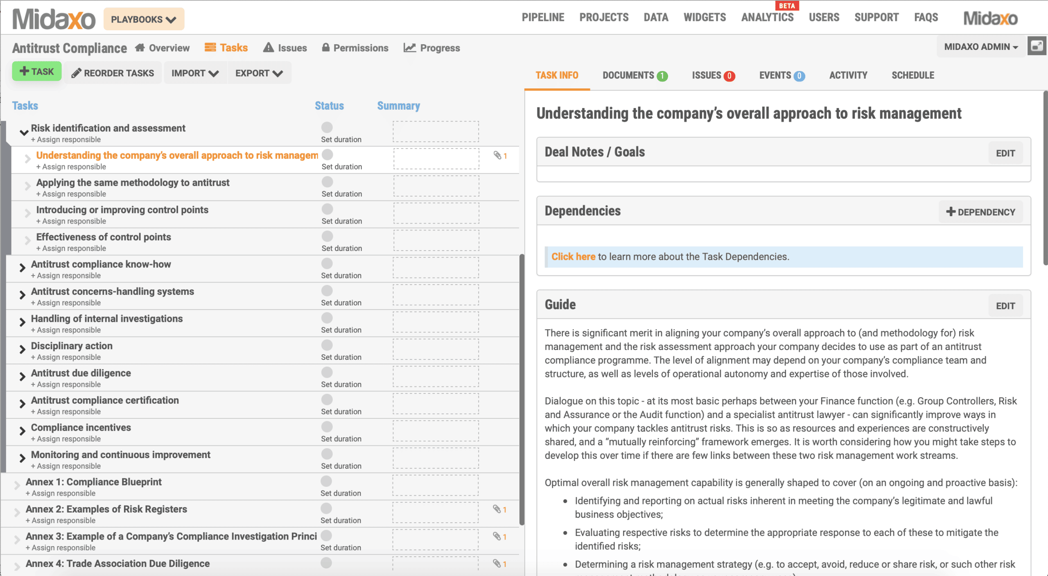The width and height of the screenshot is (1048, 576).
Task: Go to PIPELINE in top navigation
Action: pyautogui.click(x=543, y=18)
